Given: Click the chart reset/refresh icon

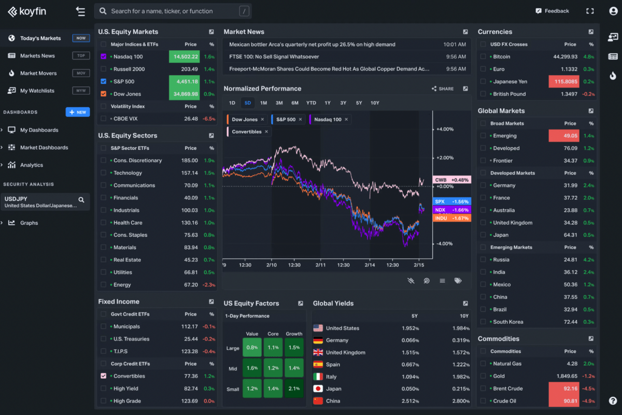Looking at the screenshot, I should [x=427, y=280].
